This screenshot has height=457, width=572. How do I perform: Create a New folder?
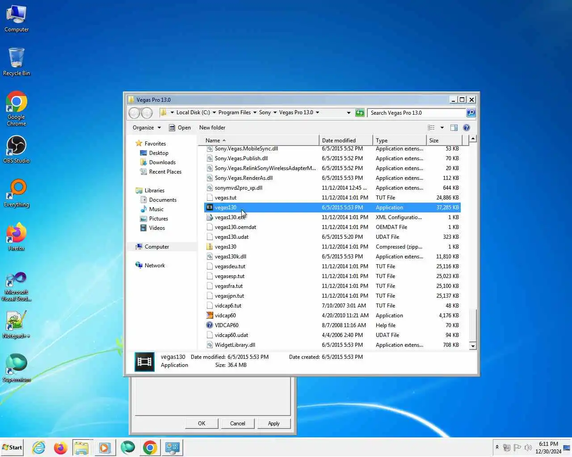tap(212, 128)
